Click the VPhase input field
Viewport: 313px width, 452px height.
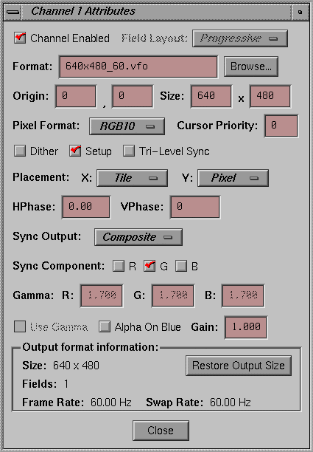195,207
